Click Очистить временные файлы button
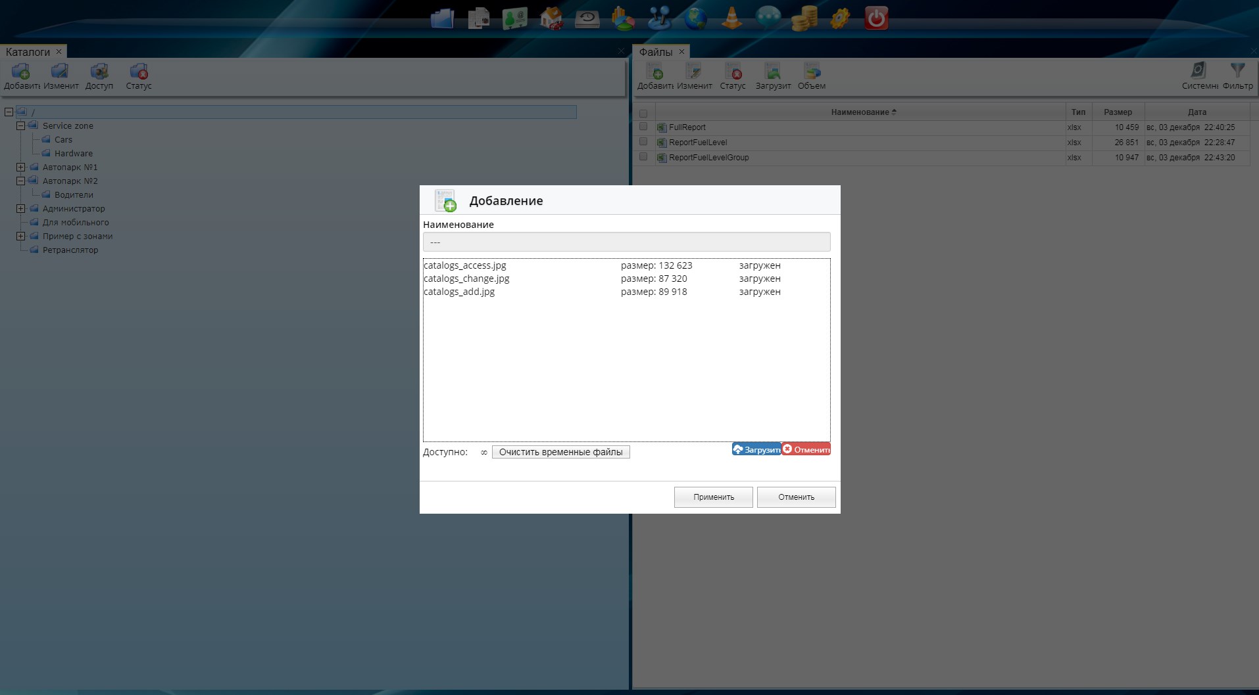The width and height of the screenshot is (1259, 695). pos(560,452)
